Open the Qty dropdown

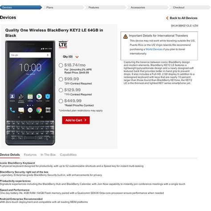coord(71,57)
